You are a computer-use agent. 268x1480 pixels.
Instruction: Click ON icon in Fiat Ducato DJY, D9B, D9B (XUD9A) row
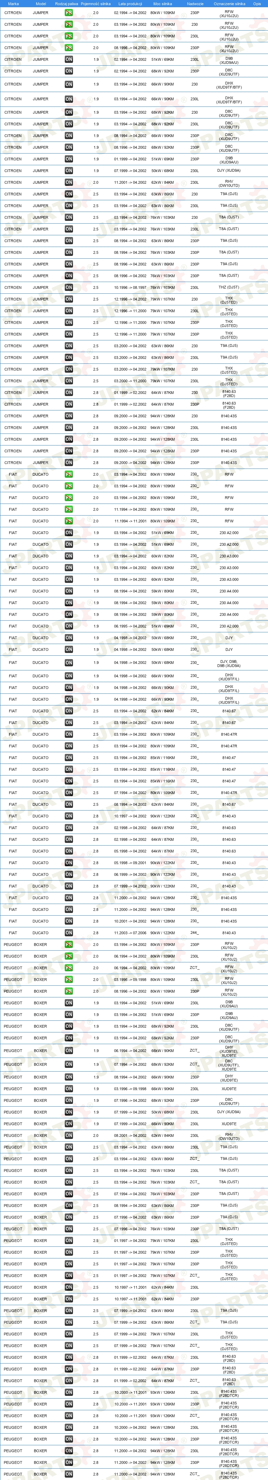click(x=68, y=663)
